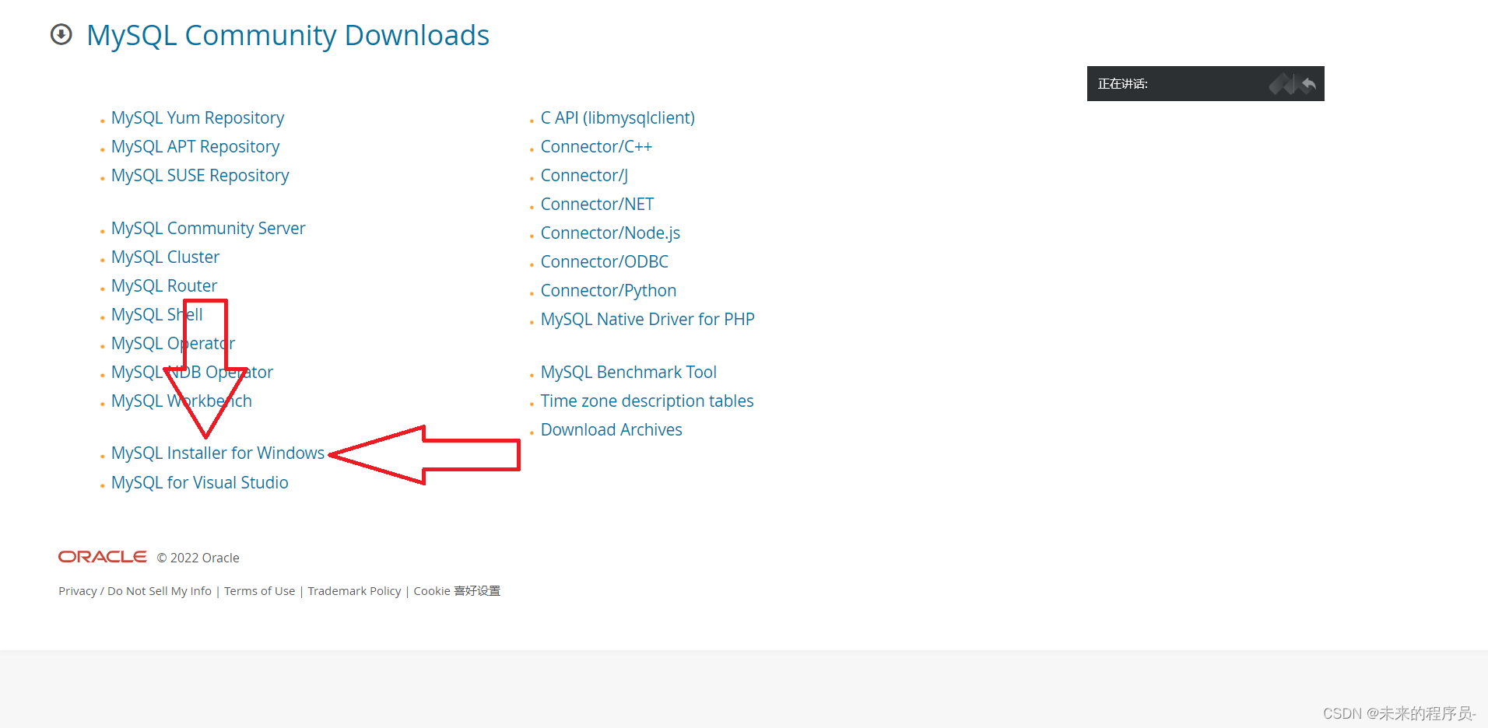Image resolution: width=1488 pixels, height=728 pixels.
Task: Click the download circle icon beside the page title
Action: [x=61, y=34]
